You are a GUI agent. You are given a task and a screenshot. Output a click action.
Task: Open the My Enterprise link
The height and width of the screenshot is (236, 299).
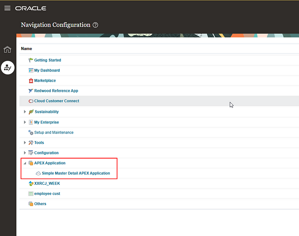click(47, 122)
